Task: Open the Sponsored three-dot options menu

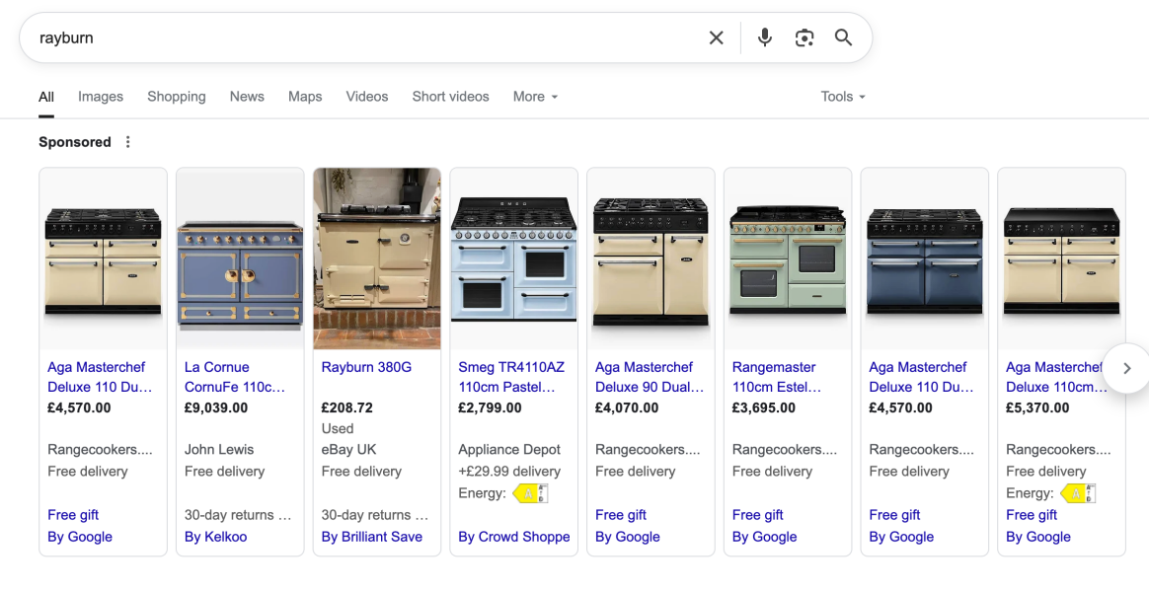Action: (x=127, y=142)
